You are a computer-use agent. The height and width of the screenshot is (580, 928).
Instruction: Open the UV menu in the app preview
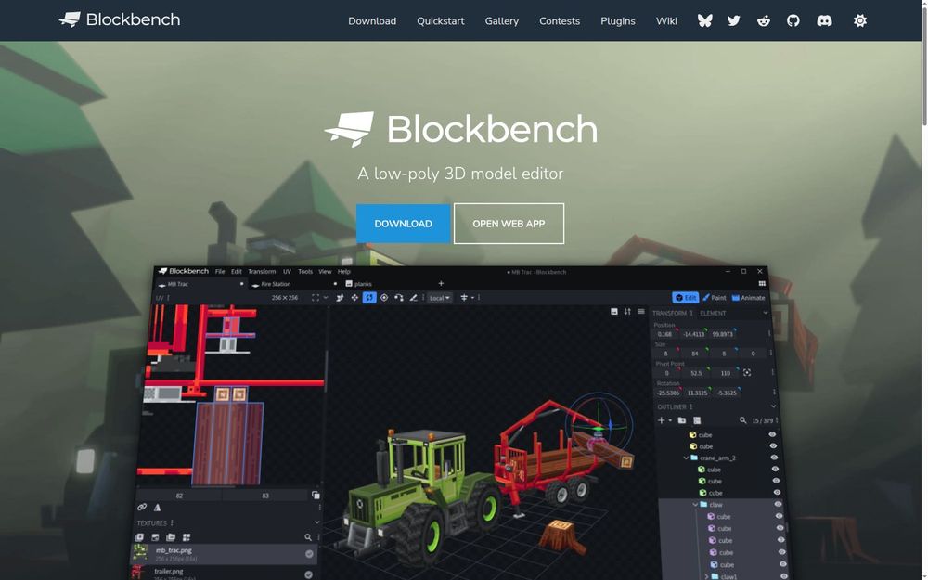click(287, 272)
